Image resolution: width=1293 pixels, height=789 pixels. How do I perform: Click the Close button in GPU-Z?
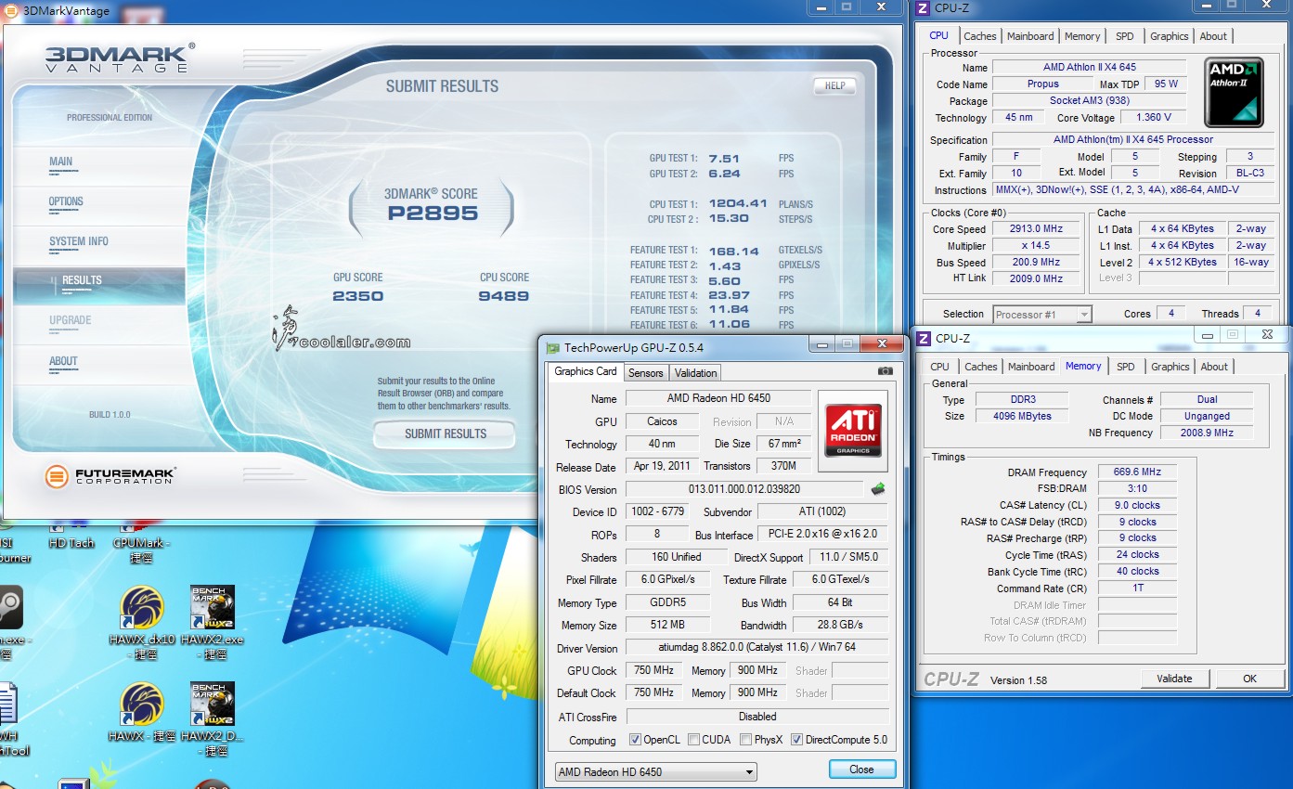click(861, 770)
